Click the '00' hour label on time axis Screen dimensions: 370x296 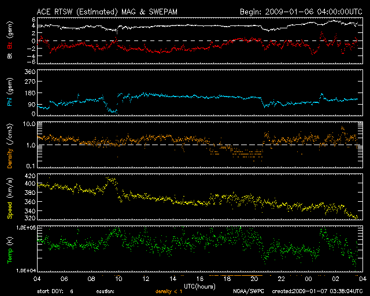(x=308, y=279)
